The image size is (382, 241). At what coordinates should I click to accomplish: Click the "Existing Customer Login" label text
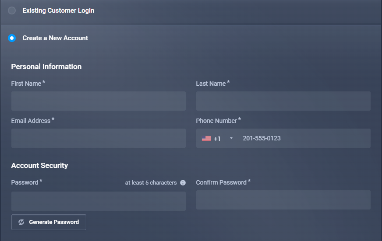coord(58,10)
